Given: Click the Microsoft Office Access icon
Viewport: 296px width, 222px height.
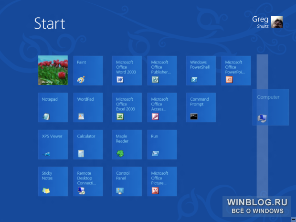Looking at the screenshot, I should (x=155, y=116).
